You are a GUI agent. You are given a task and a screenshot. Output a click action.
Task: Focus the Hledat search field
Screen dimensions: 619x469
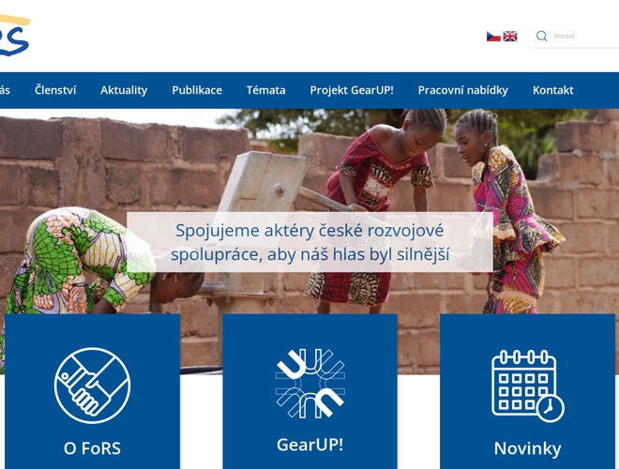coord(585,37)
